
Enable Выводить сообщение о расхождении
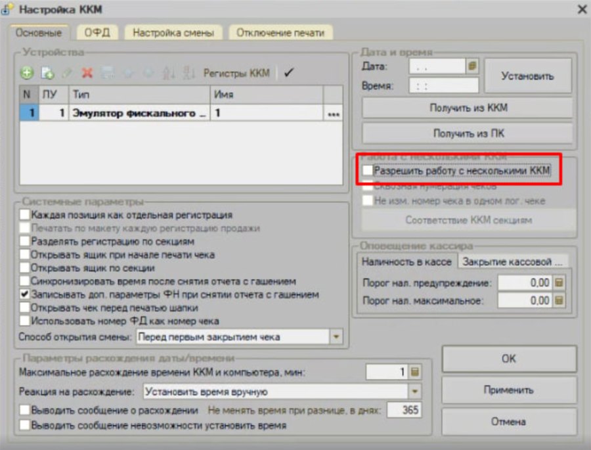[25, 410]
